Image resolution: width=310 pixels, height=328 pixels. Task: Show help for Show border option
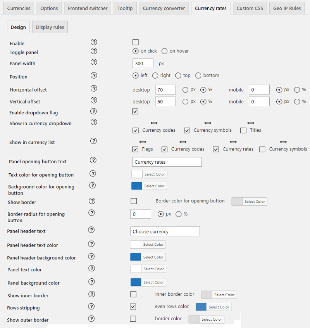tap(92, 201)
